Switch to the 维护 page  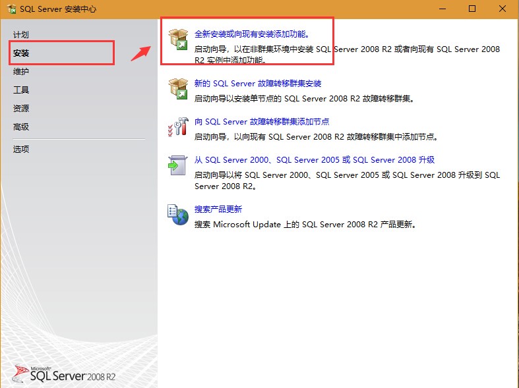point(21,71)
